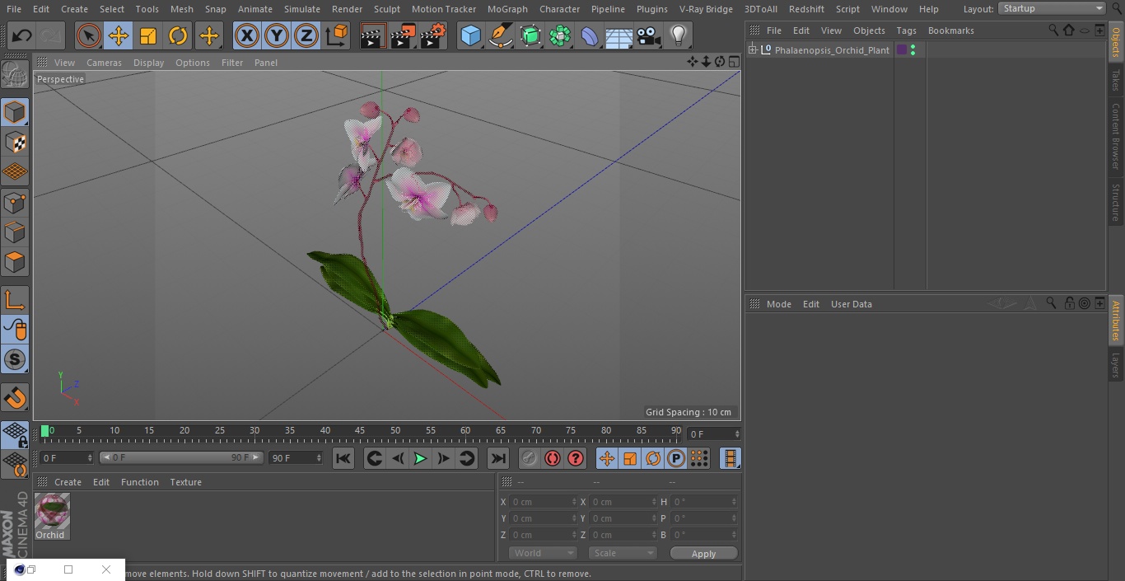Add a Cube primitive object

tap(470, 35)
